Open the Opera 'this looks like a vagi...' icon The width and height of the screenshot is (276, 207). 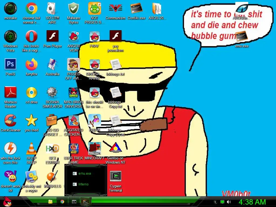pyautogui.click(x=31, y=36)
